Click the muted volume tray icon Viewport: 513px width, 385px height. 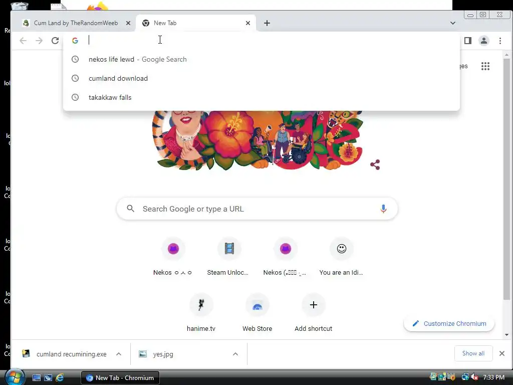point(474,377)
